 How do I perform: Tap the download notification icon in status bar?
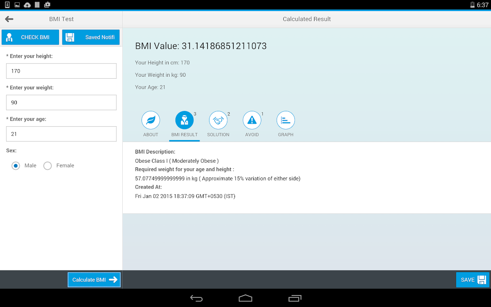pyautogui.click(x=7, y=5)
